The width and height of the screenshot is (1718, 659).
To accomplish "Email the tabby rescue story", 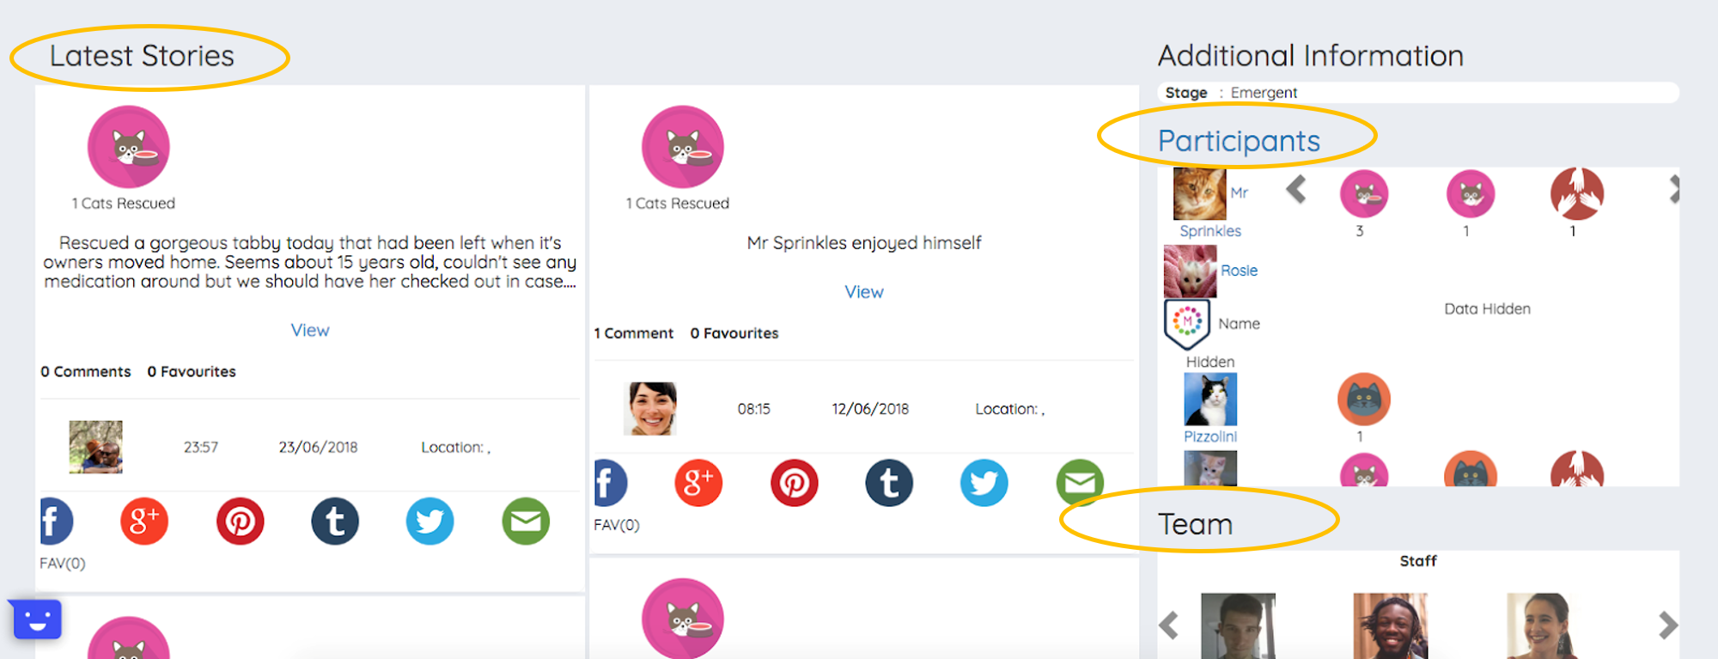I will pyautogui.click(x=526, y=522).
